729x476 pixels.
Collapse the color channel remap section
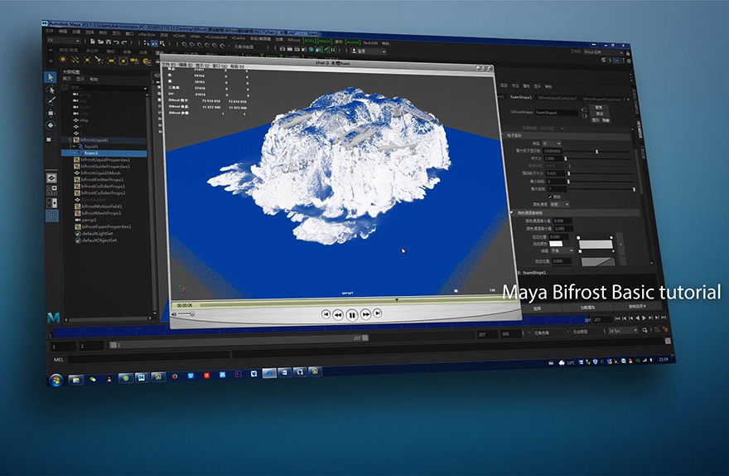pyautogui.click(x=512, y=212)
